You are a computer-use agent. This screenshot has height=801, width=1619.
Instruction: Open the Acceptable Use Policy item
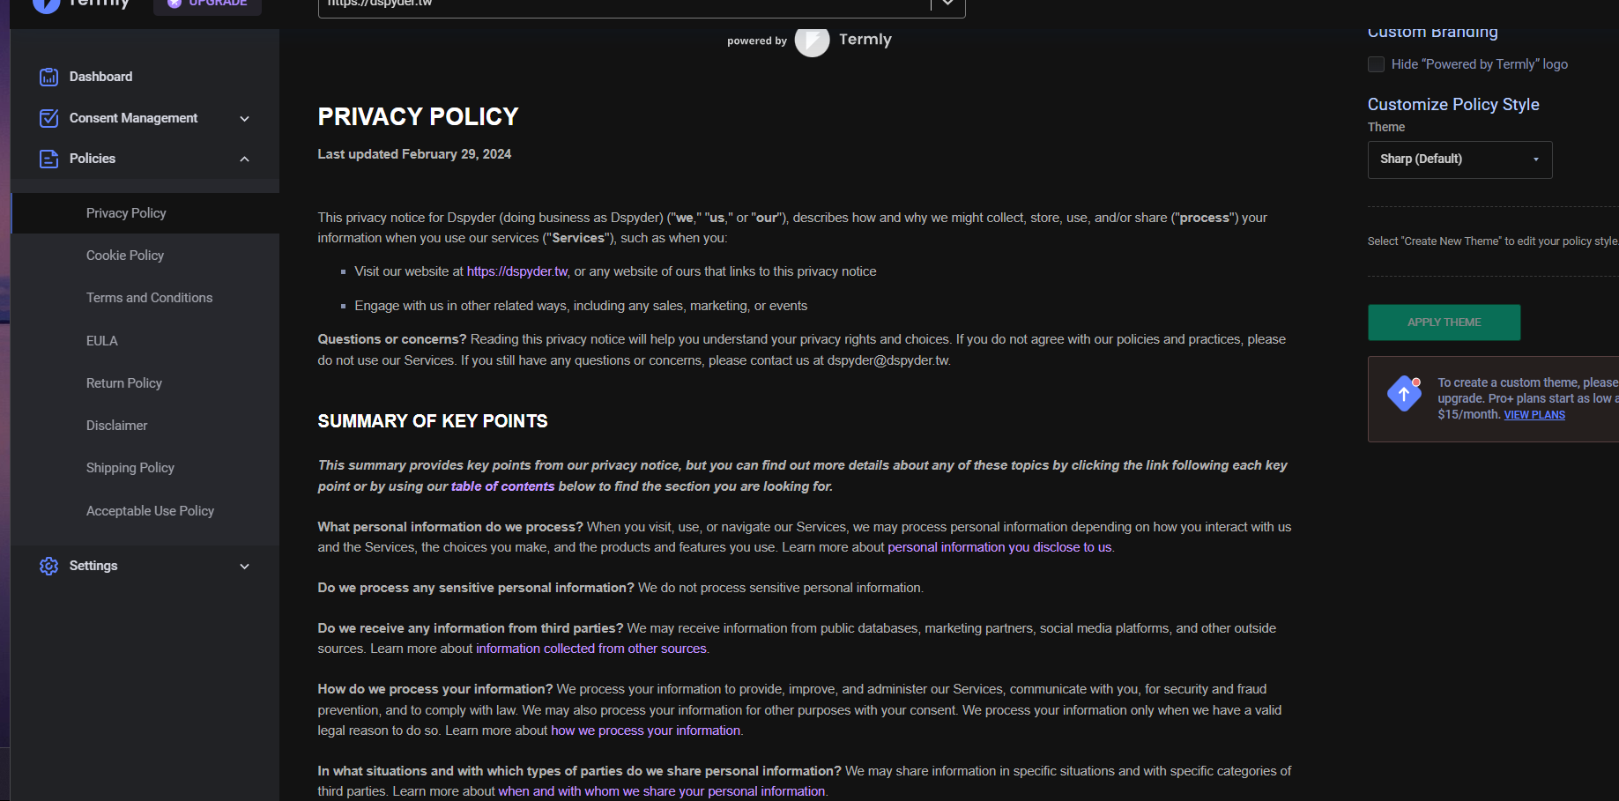(x=151, y=511)
